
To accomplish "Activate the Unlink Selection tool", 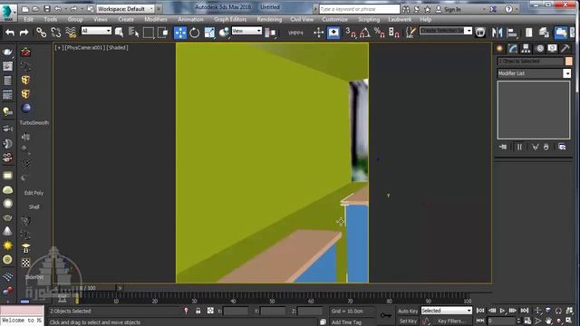I will (x=56, y=33).
